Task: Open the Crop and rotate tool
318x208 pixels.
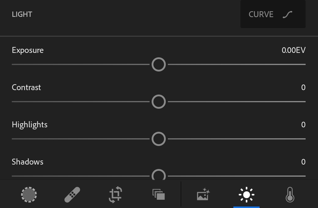Action: click(x=115, y=195)
